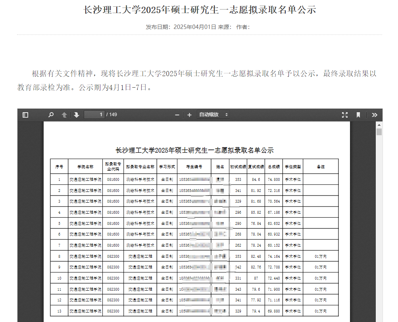Click total score 74.164 in row 8

pyautogui.click(x=274, y=257)
